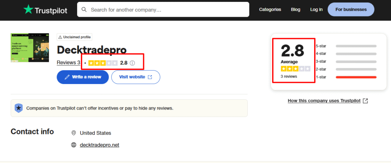Open the Blog page
Viewport: 391px width, 163px height.
click(x=296, y=10)
